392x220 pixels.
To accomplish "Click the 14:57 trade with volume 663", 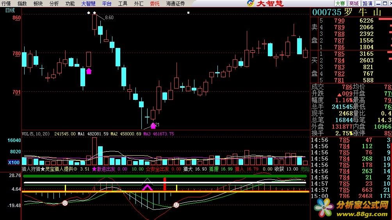I will click(x=351, y=190).
